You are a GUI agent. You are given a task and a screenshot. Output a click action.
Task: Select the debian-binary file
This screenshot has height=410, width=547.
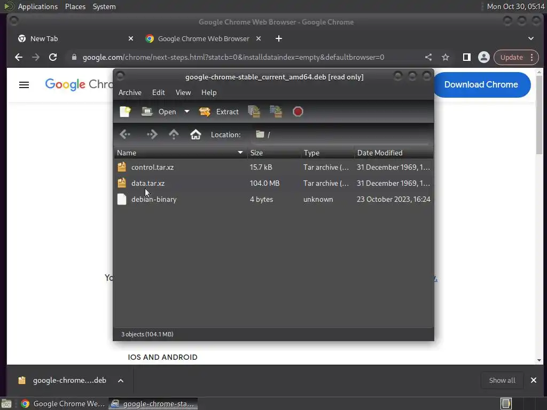click(154, 200)
